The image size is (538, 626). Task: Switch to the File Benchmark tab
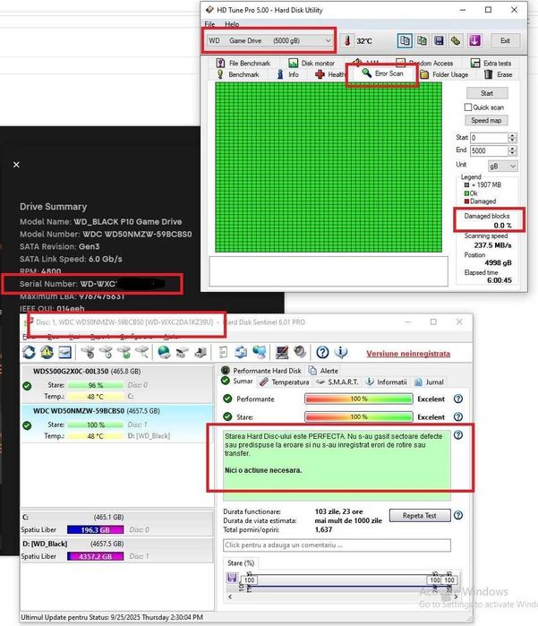[243, 63]
